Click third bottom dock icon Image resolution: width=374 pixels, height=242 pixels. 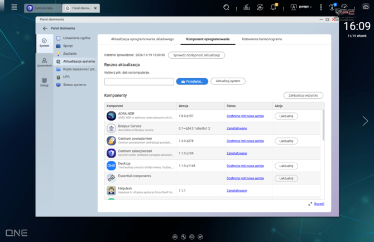(x=192, y=237)
